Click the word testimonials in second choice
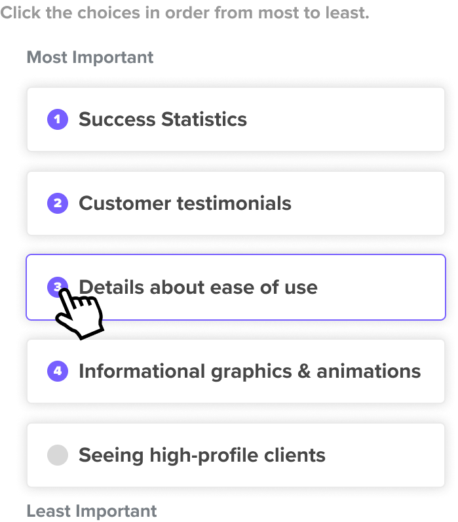 tap(234, 203)
